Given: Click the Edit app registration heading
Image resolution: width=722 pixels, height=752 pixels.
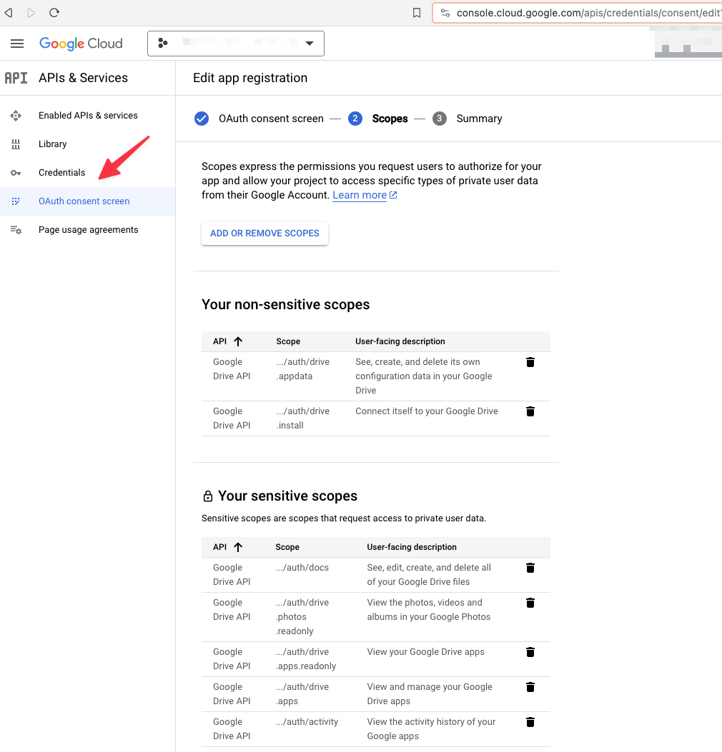Looking at the screenshot, I should (x=250, y=78).
